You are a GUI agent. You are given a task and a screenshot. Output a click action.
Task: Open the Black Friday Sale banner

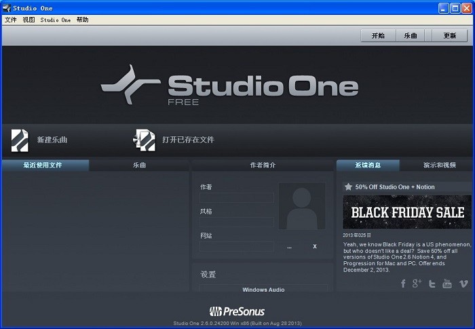(407, 212)
